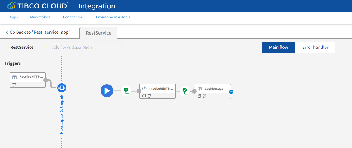The width and height of the screenshot is (352, 148).
Task: Click the flow start play button
Action: [107, 91]
